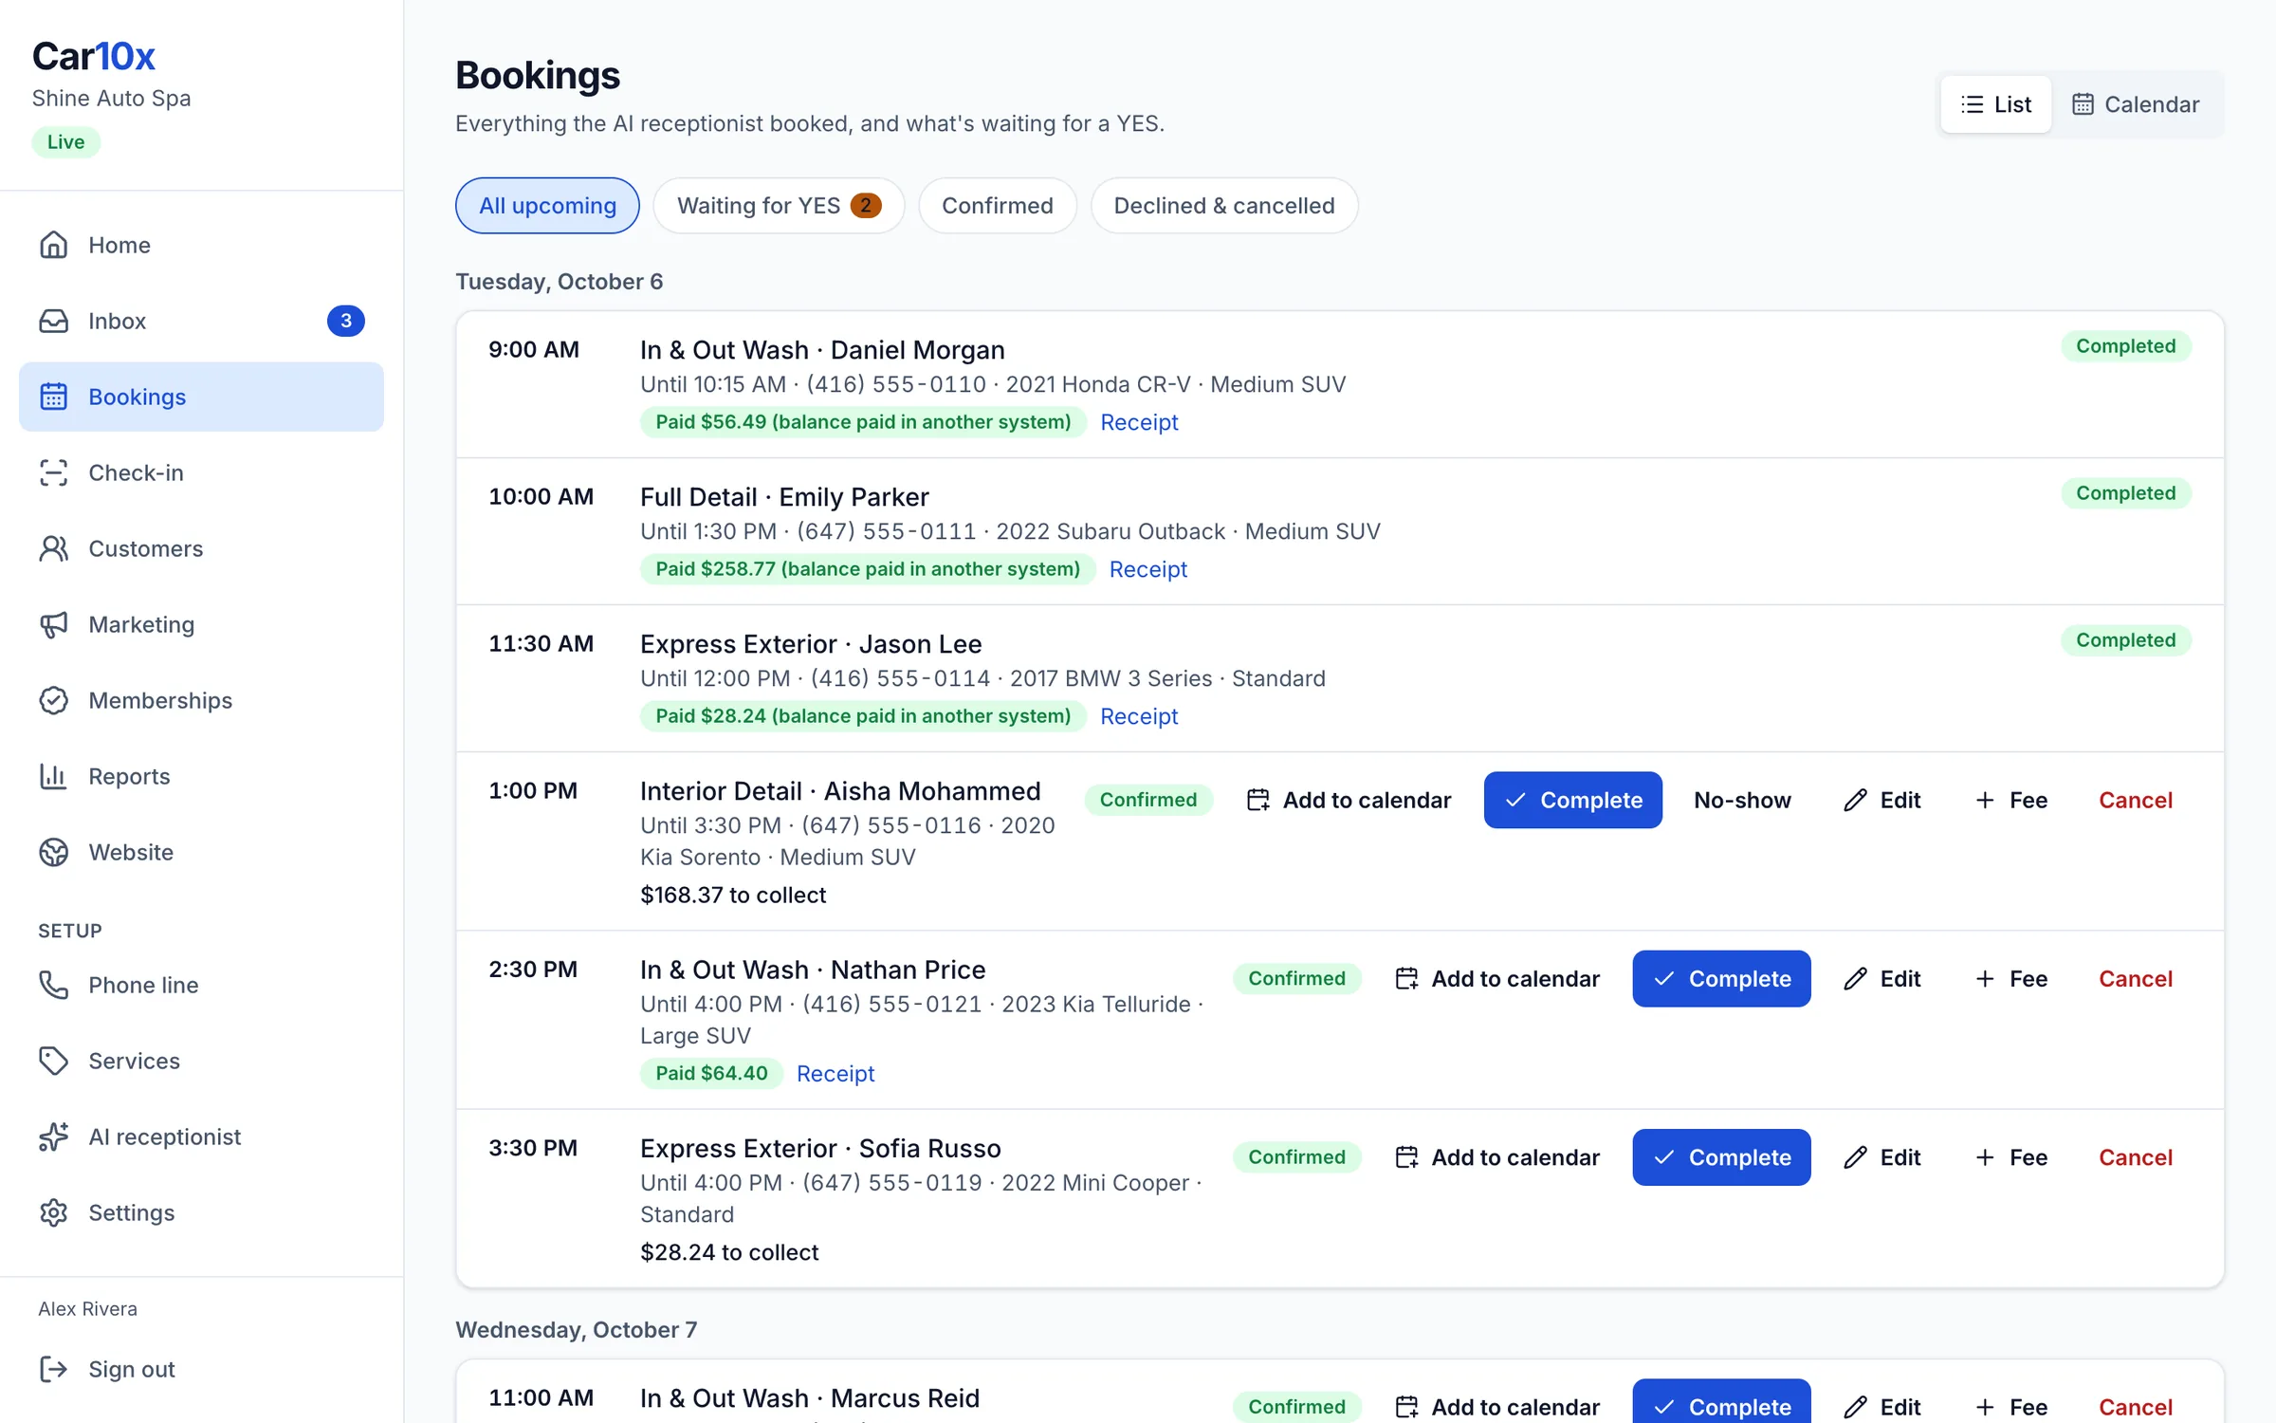The height and width of the screenshot is (1423, 2276).
Task: Open Services tag icon
Action: pyautogui.click(x=54, y=1061)
